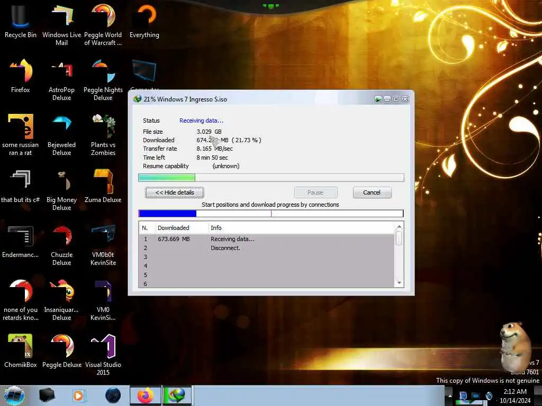
Task: Switch to Internet Download Manager taskbar button
Action: point(177,395)
